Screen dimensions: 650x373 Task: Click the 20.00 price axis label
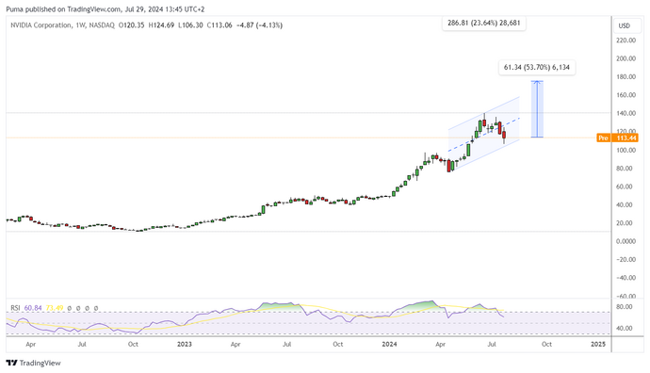pyautogui.click(x=626, y=223)
